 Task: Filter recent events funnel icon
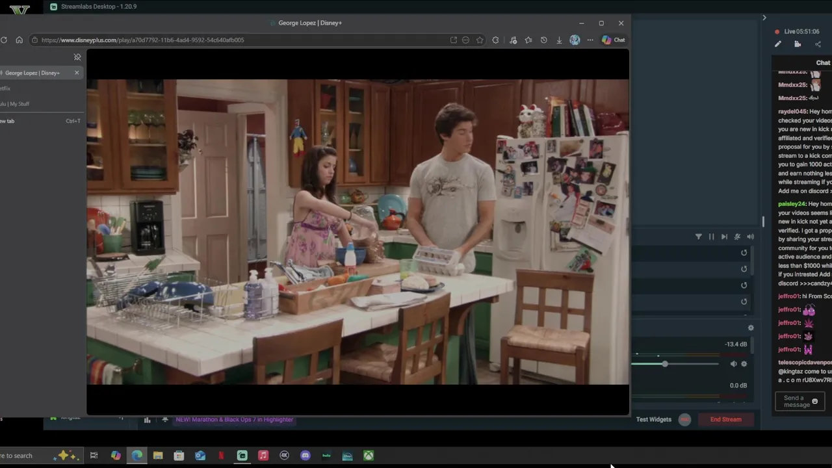(x=699, y=237)
